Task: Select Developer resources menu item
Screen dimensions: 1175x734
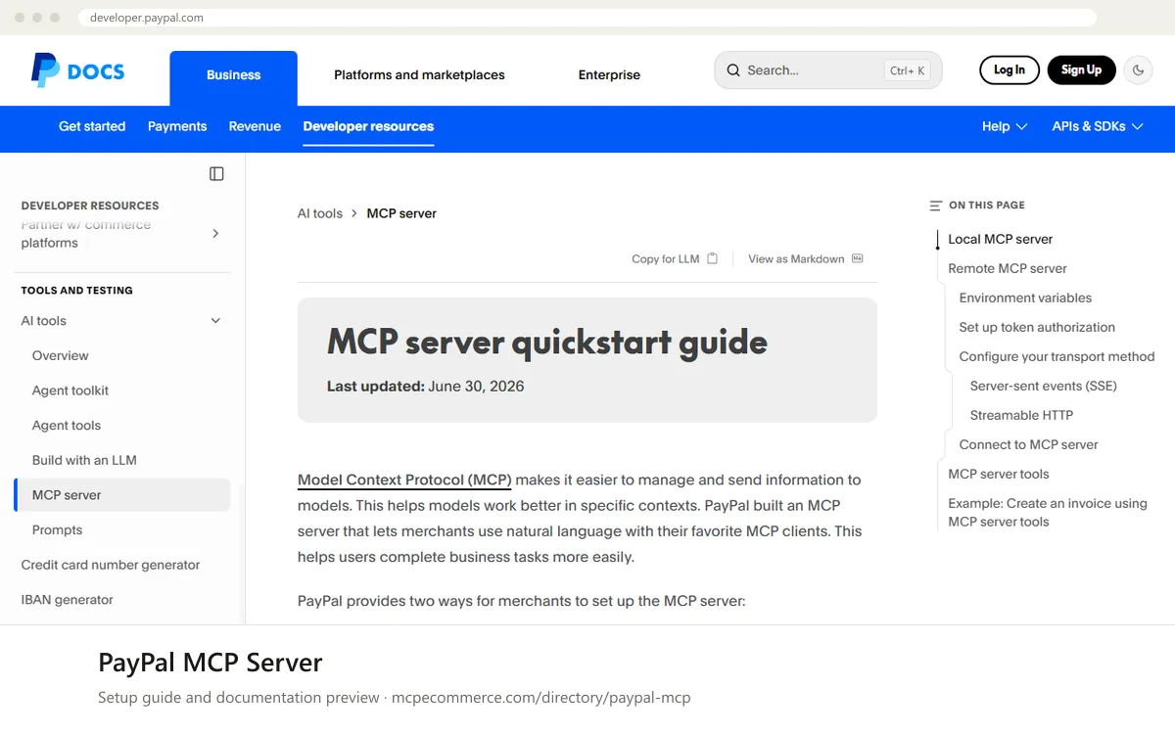Action: coord(368,126)
